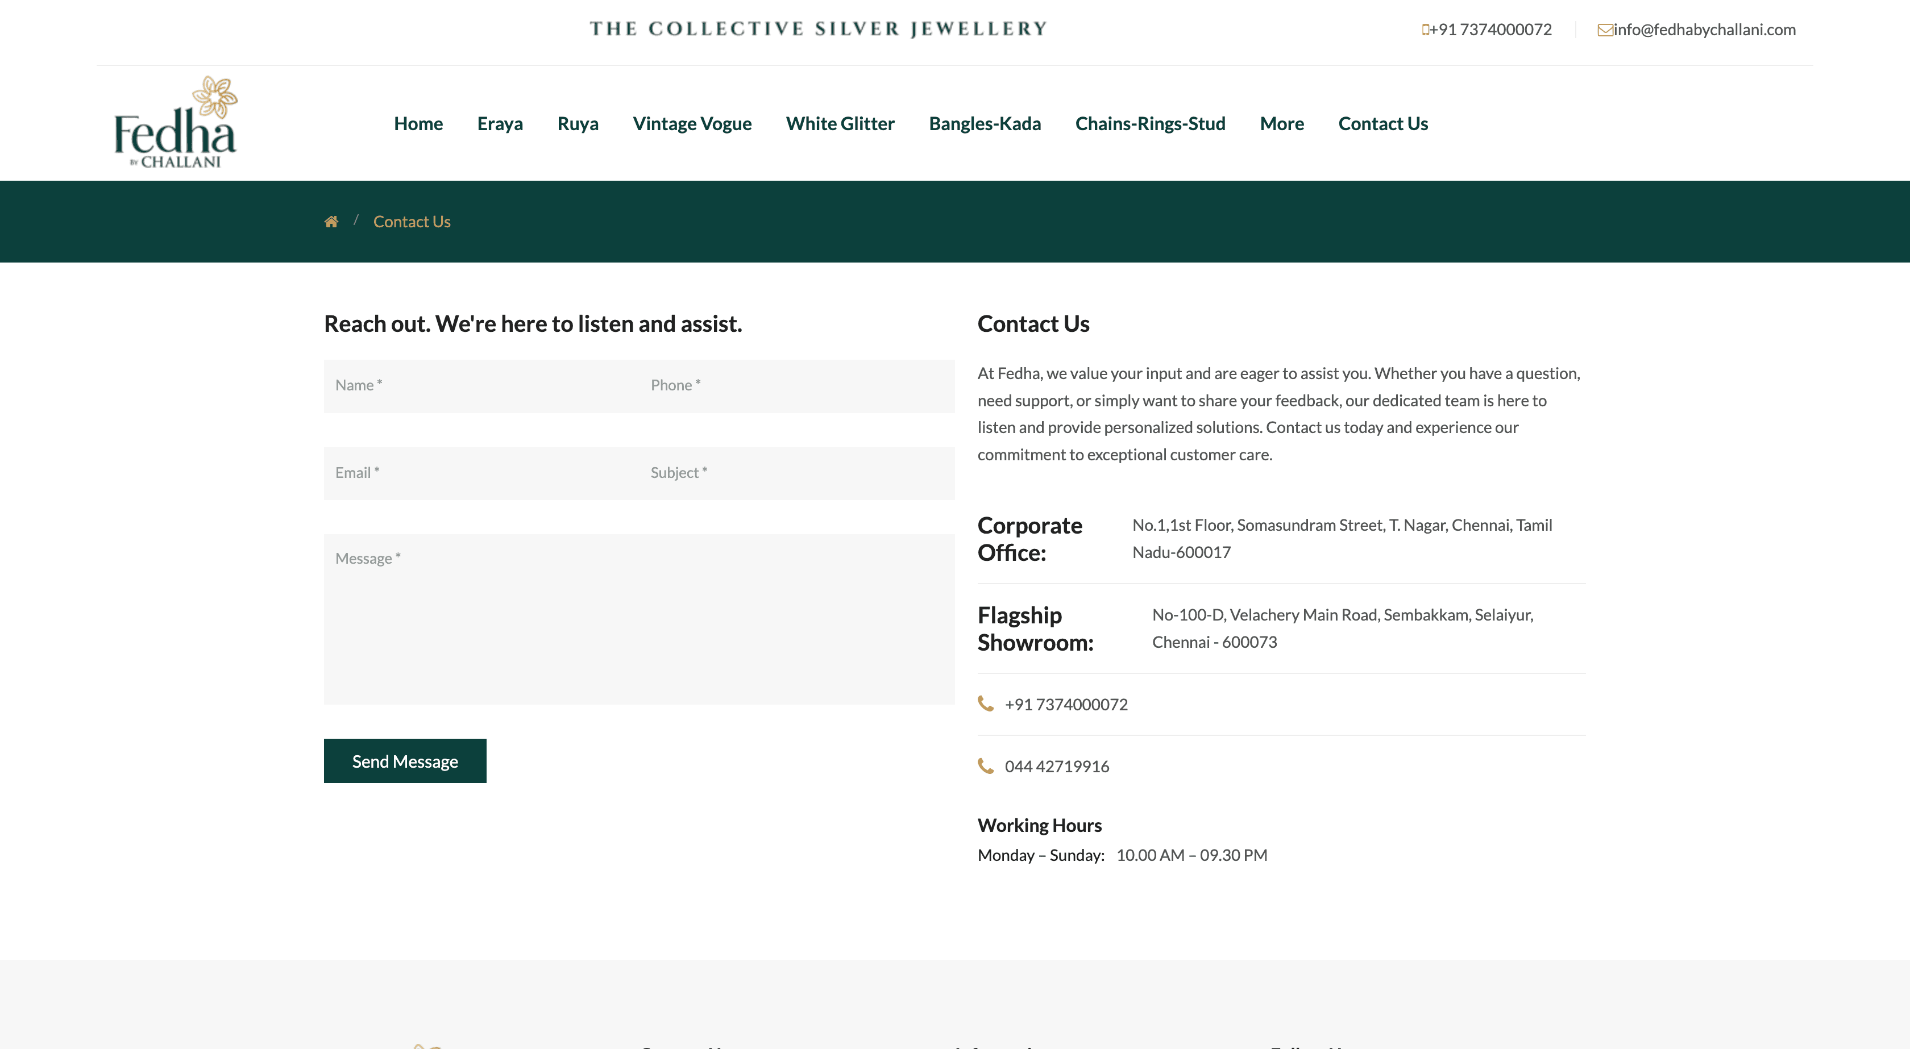Click the phone icon beside 044 42719916

(986, 766)
